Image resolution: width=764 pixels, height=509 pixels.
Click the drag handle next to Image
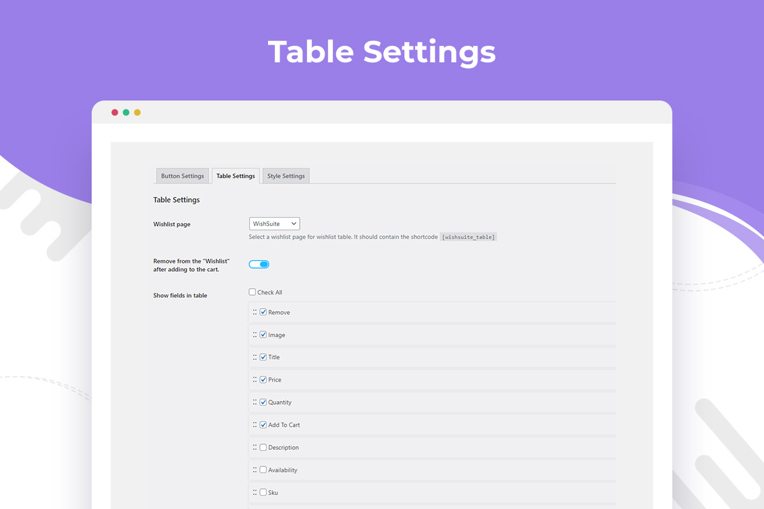point(255,335)
